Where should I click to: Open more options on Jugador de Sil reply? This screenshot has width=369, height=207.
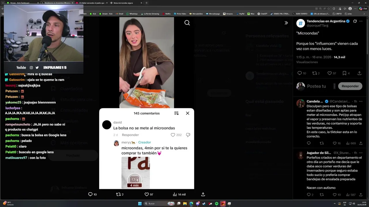(361, 153)
